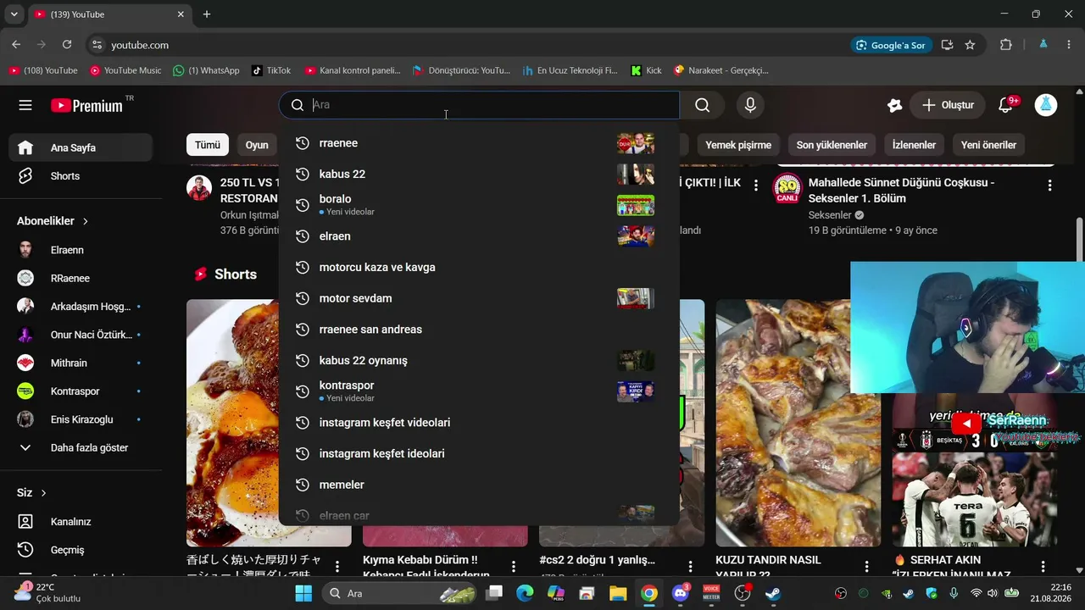1085x610 pixels.
Task: Open the tab search dropdown arrow
Action: (14, 14)
